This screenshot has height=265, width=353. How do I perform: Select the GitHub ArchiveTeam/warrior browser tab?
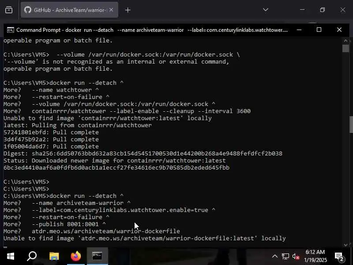coord(69,10)
